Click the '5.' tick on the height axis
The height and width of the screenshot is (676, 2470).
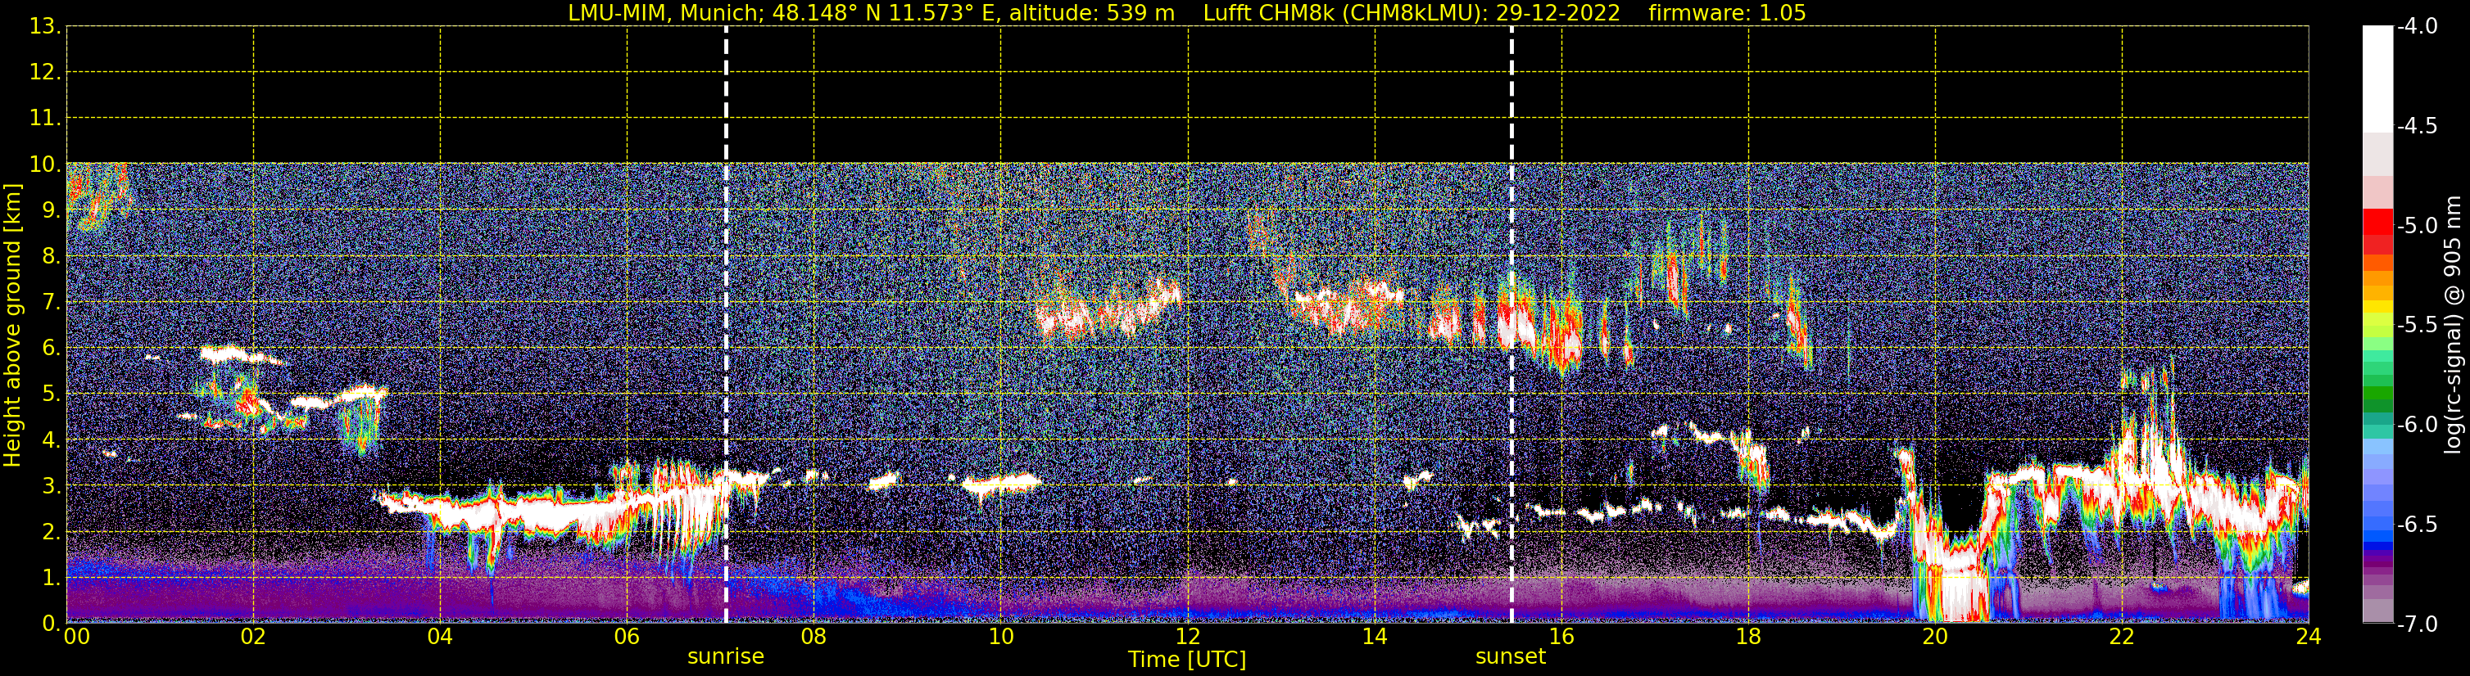click(51, 394)
